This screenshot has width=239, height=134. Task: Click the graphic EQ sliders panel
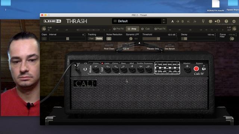[x=167, y=68]
